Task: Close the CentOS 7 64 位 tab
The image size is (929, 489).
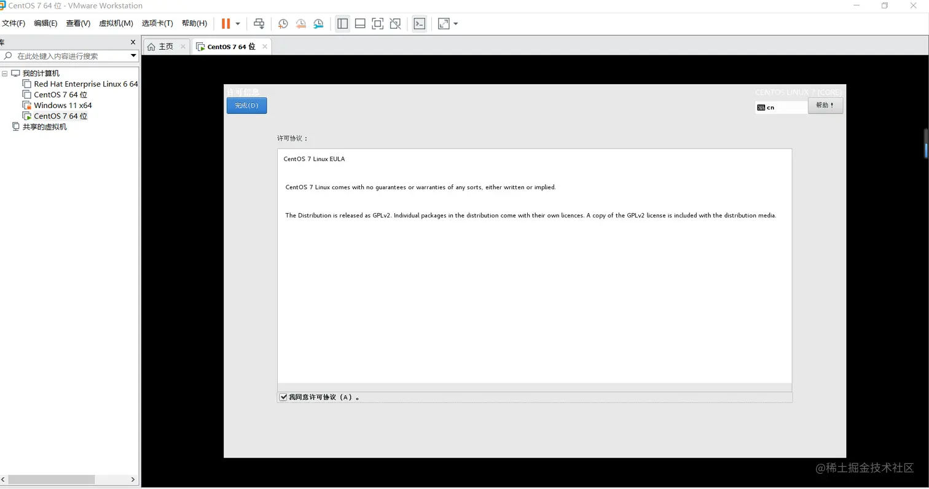Action: point(265,47)
